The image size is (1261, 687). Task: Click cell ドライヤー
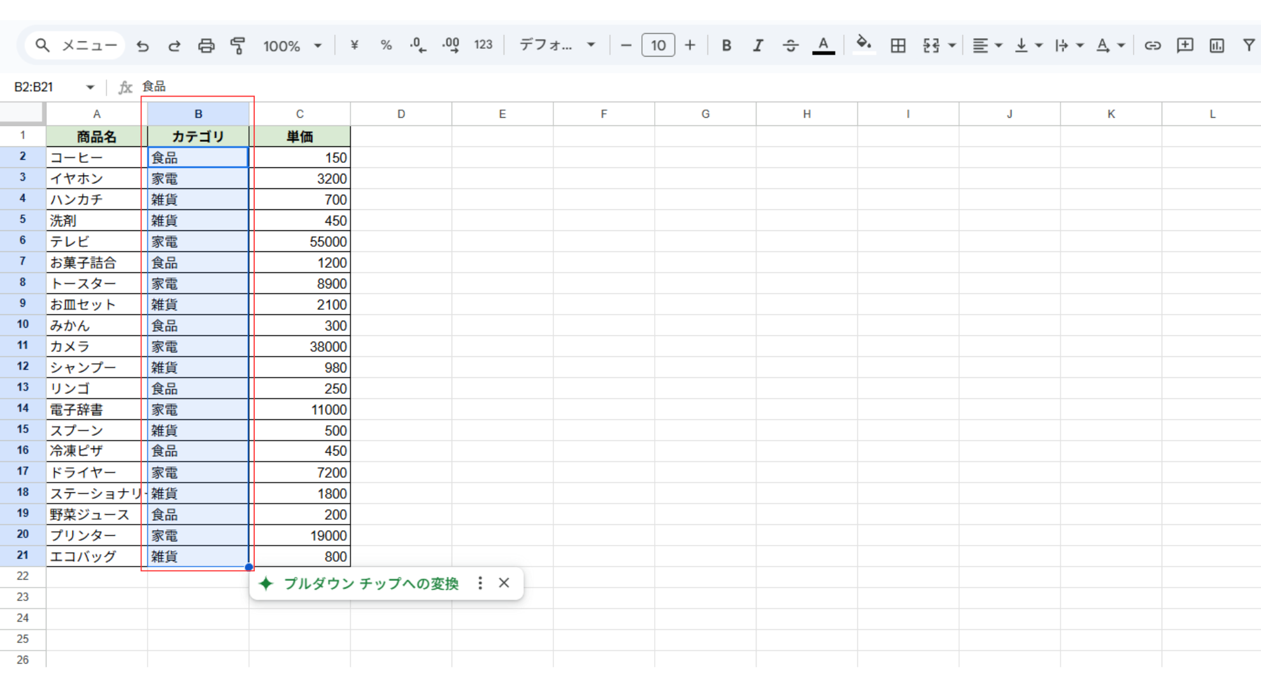tap(97, 472)
